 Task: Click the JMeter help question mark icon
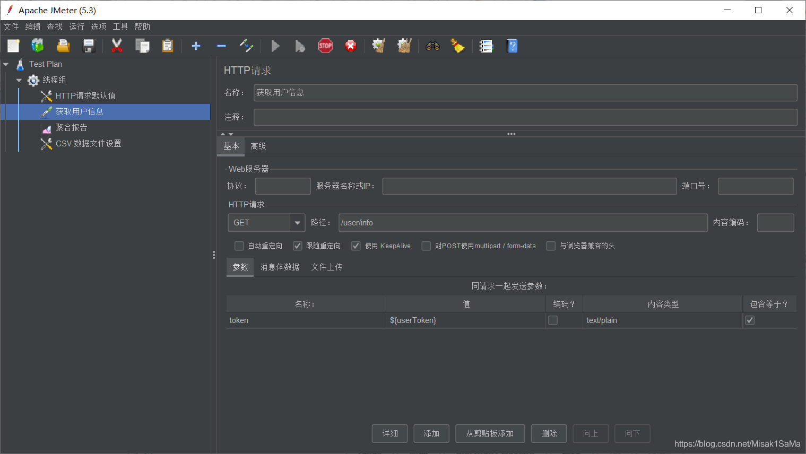pos(512,46)
